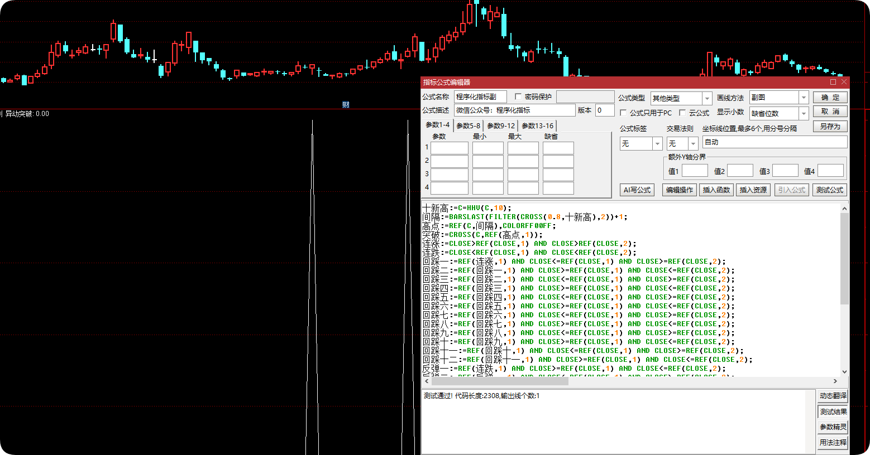Viewport: 870px width, 455px height.
Task: Click the 财 marker on the chart
Action: click(x=346, y=105)
